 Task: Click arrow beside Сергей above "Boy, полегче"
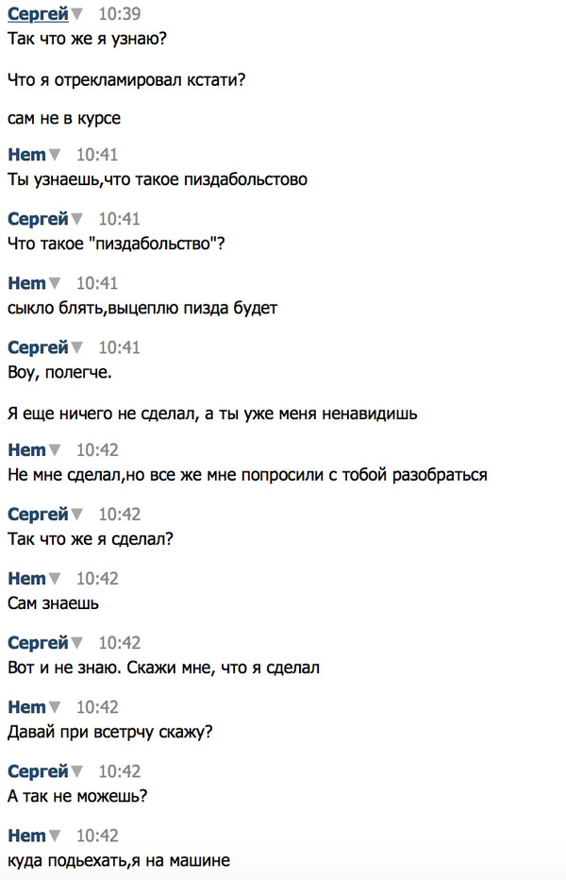click(77, 348)
